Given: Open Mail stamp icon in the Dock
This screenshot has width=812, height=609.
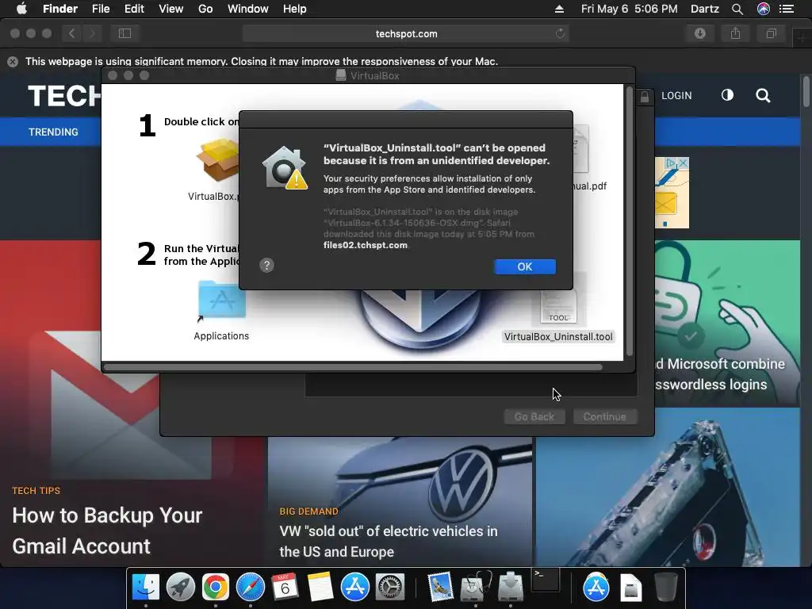Looking at the screenshot, I should point(440,588).
